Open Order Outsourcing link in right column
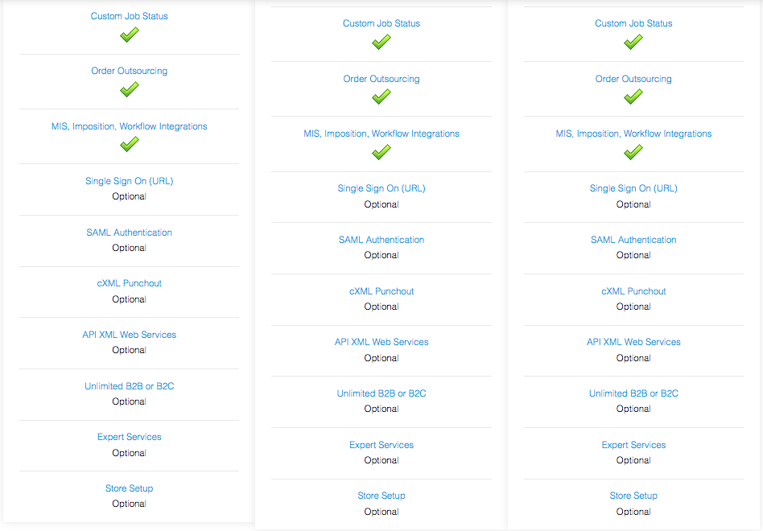The height and width of the screenshot is (531, 763). coord(633,79)
